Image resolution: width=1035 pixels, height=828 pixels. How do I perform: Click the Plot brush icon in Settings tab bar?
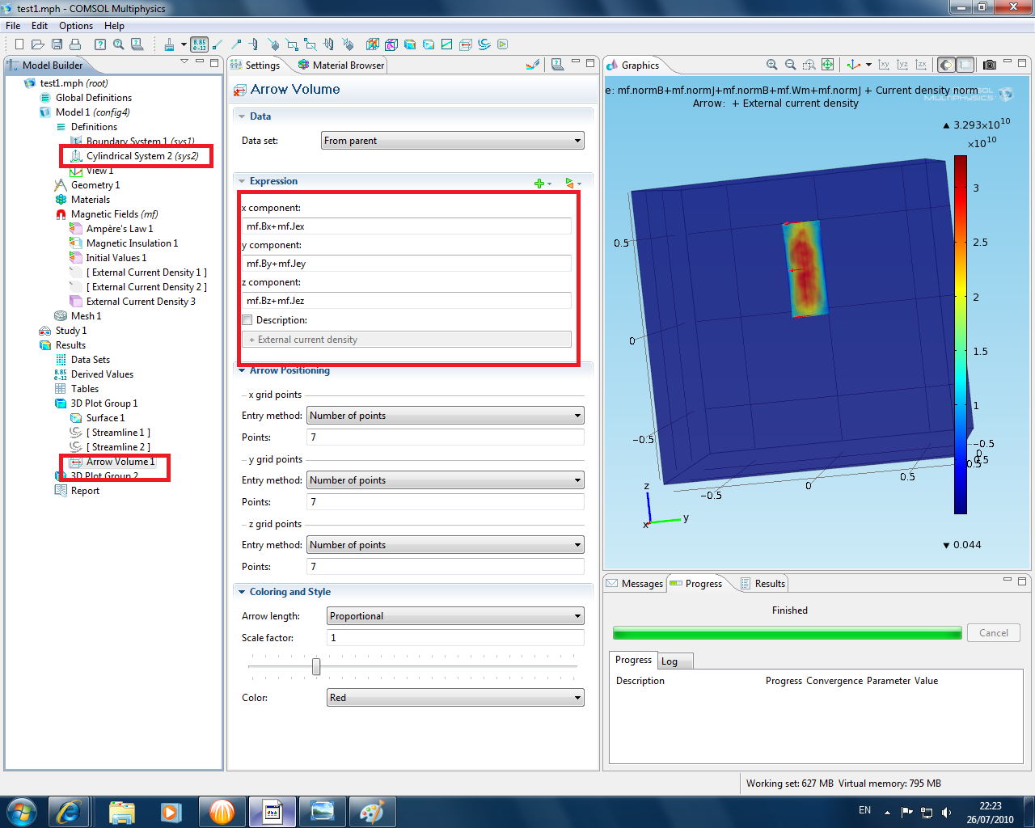pyautogui.click(x=532, y=65)
